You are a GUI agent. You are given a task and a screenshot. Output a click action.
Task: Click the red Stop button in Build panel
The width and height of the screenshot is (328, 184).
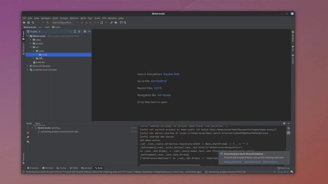point(28,133)
